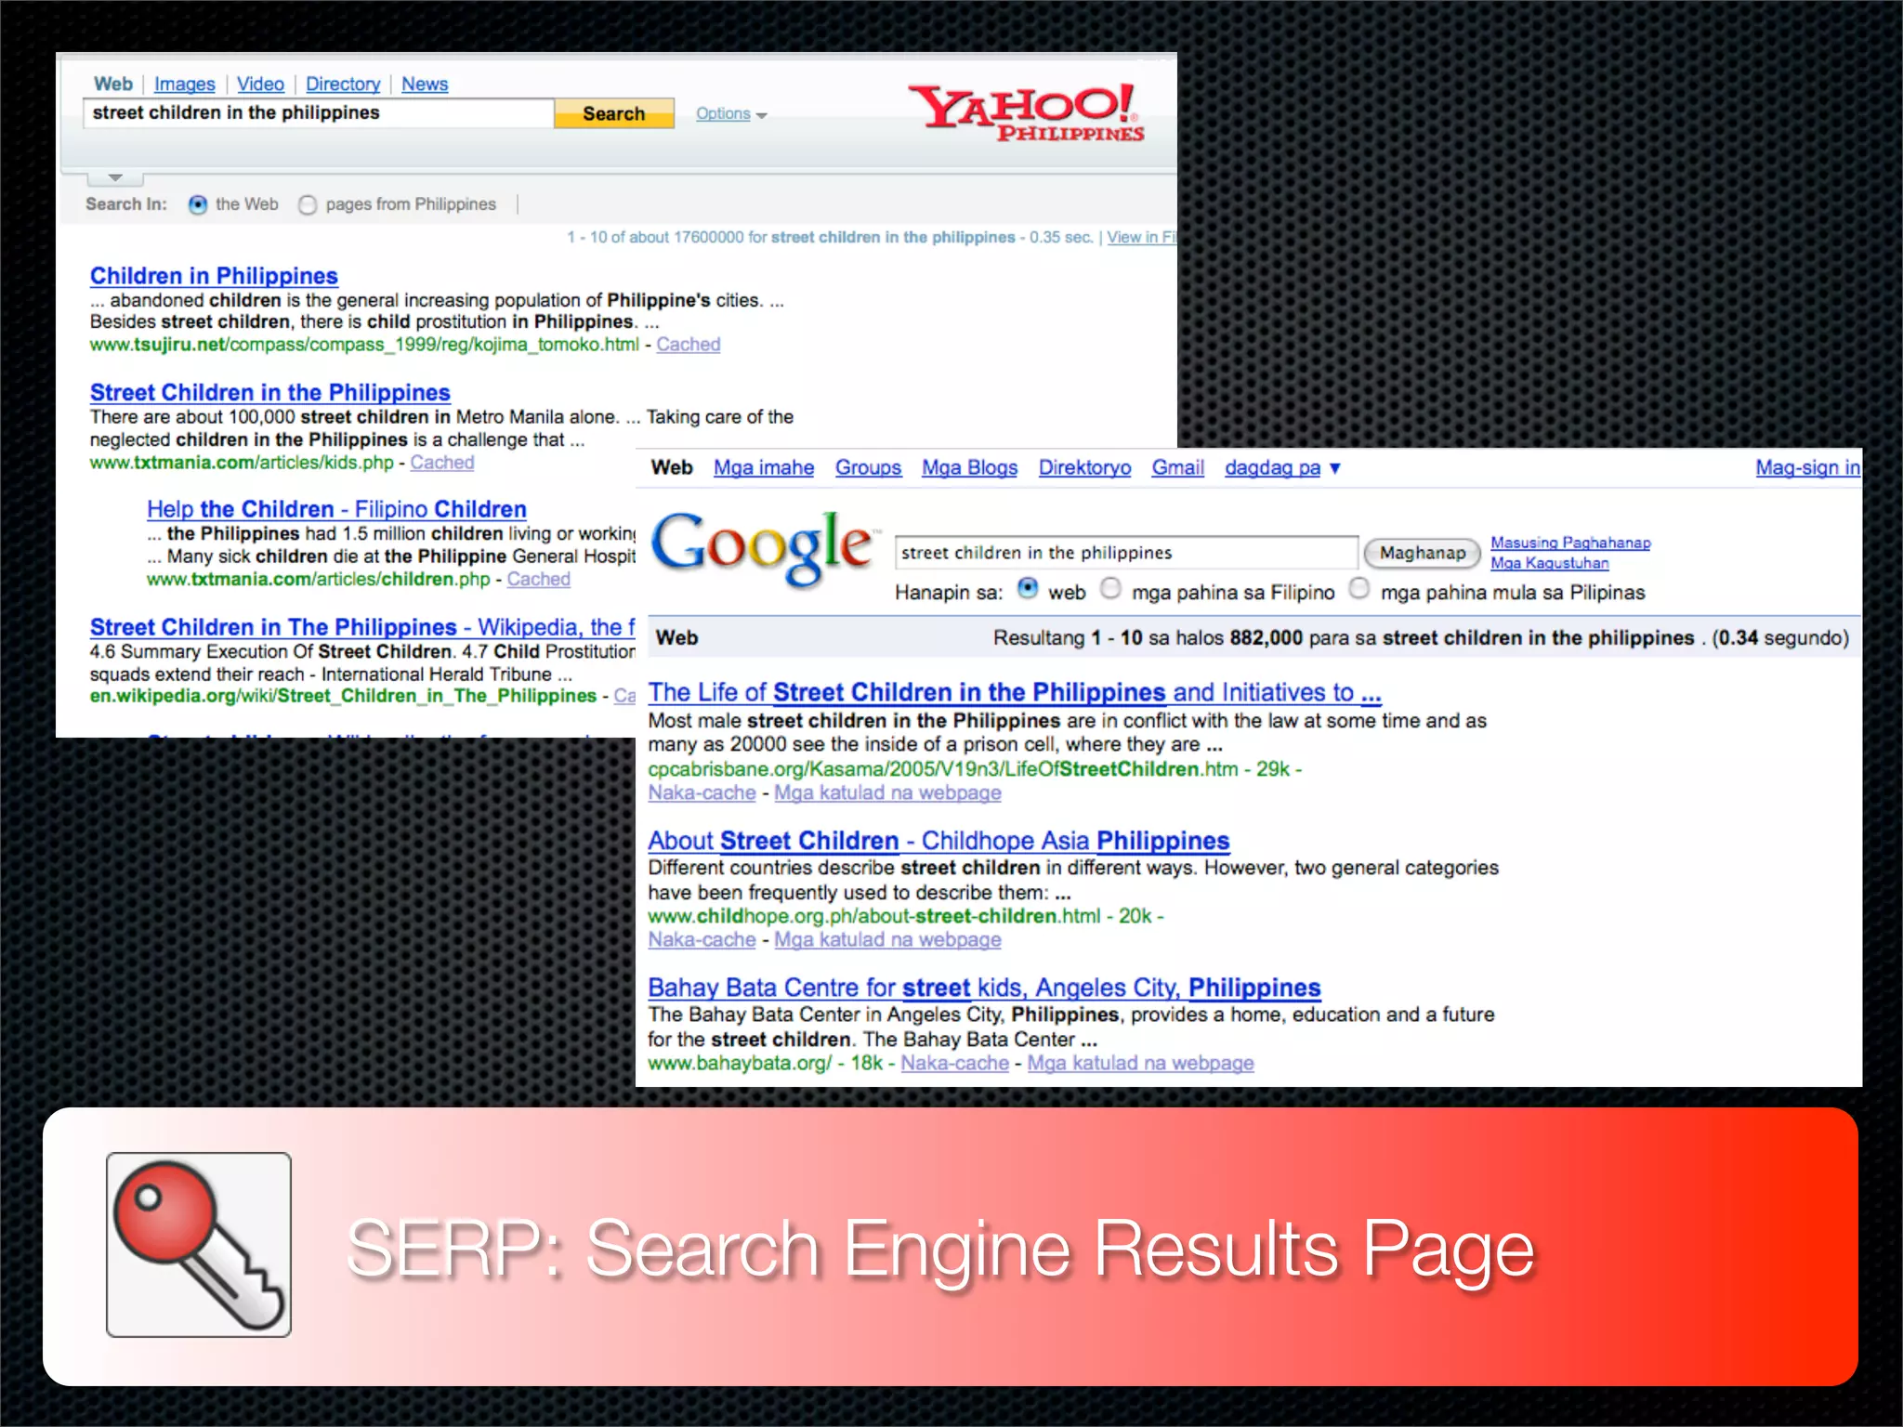Viewport: 1903px width, 1427px height.
Task: Click 'www.bahaybata.org/' URL text
Action: point(740,1063)
